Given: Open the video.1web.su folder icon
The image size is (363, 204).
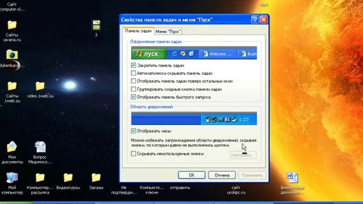Looking at the screenshot, I should (x=40, y=86).
